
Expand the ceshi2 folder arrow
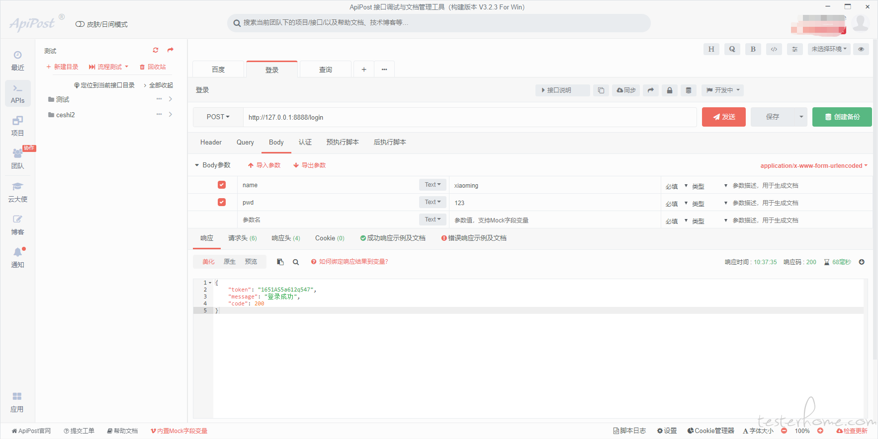tap(171, 115)
